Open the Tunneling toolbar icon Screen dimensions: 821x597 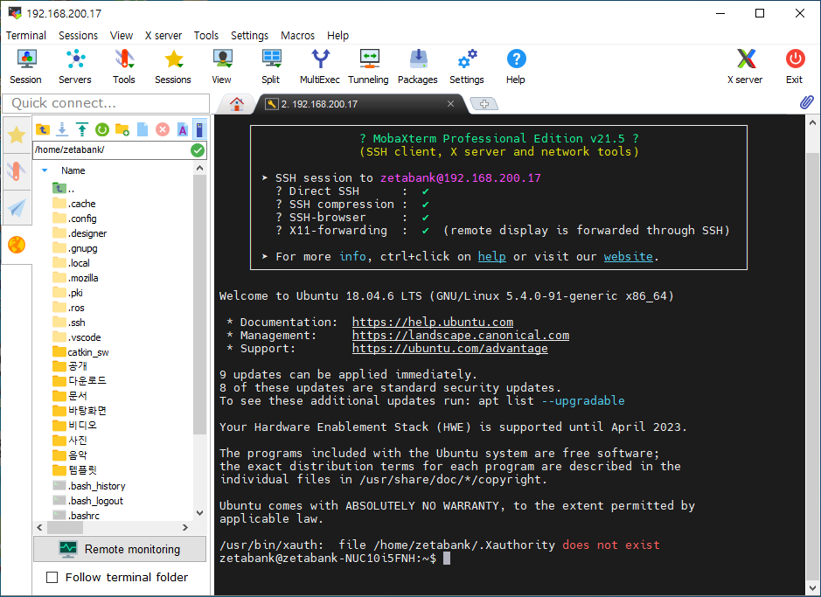[x=369, y=66]
